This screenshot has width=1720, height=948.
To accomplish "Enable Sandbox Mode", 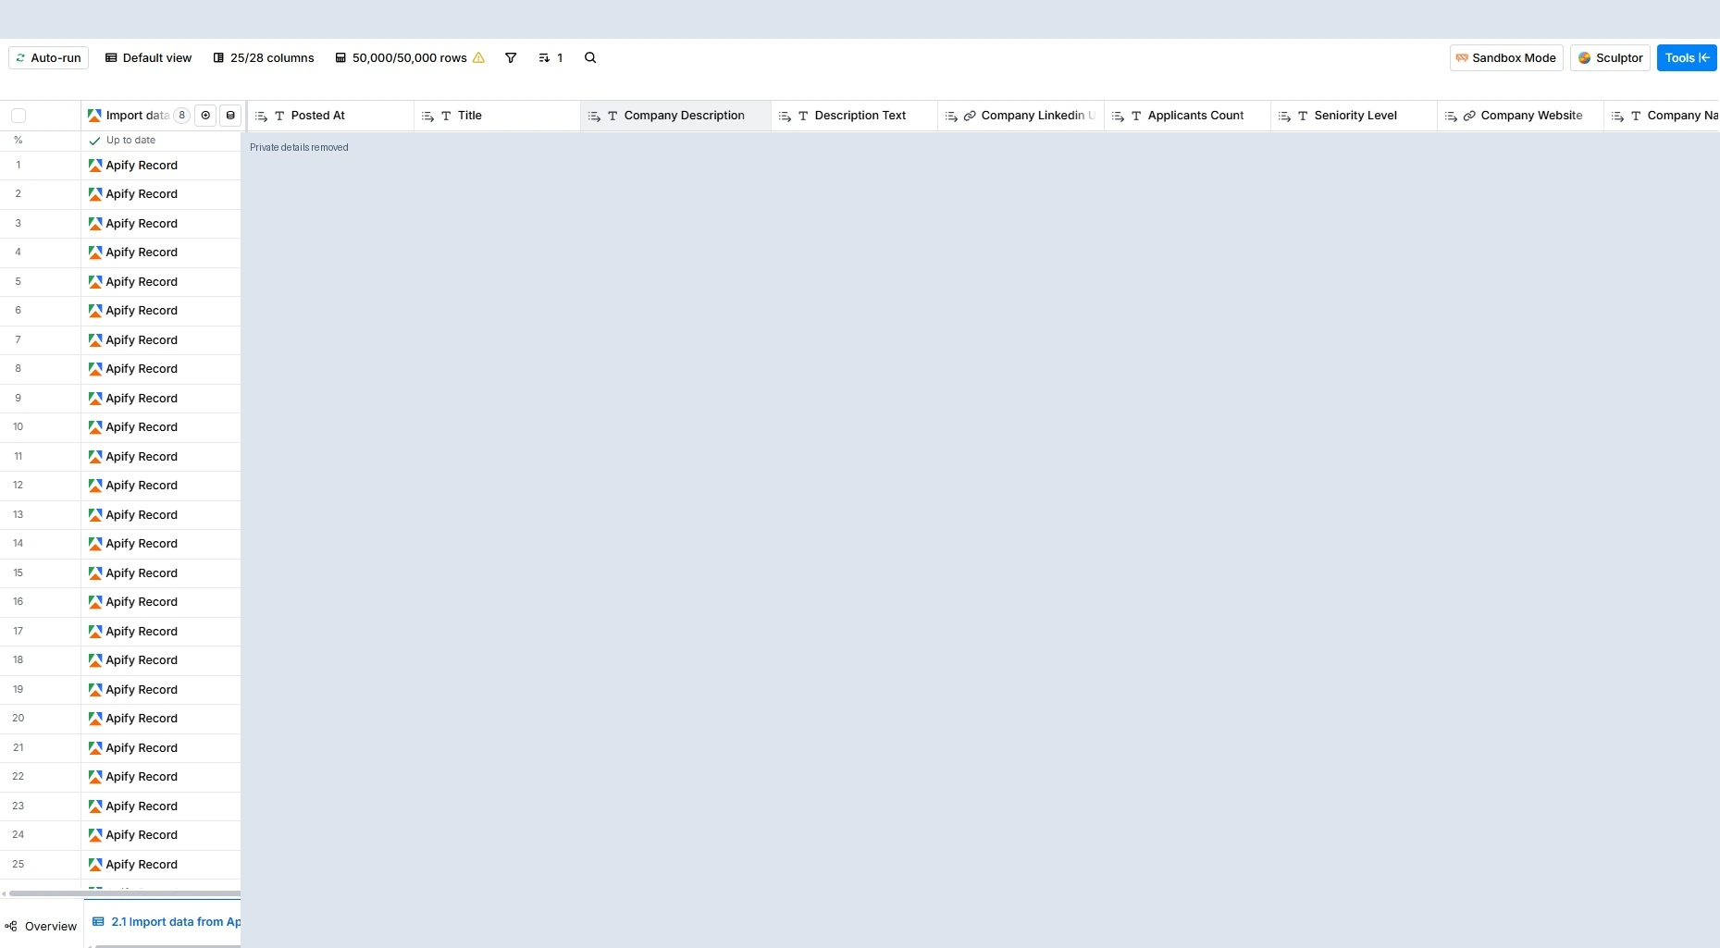I will pos(1506,58).
